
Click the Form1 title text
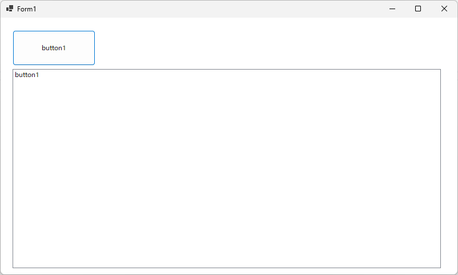[x=27, y=9]
